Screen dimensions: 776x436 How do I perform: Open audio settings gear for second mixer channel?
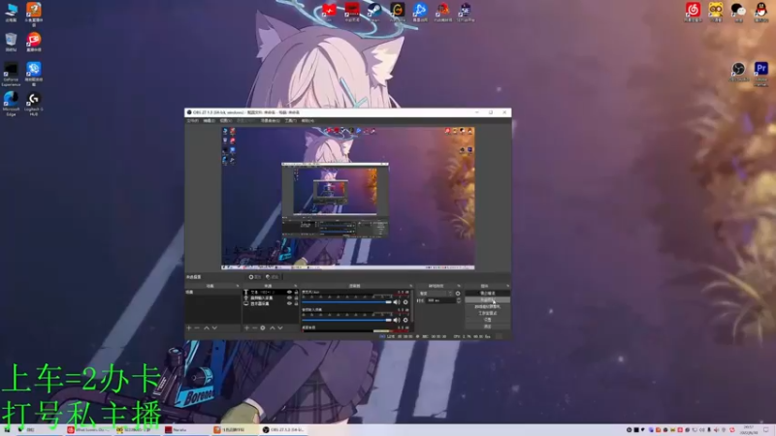pos(405,321)
